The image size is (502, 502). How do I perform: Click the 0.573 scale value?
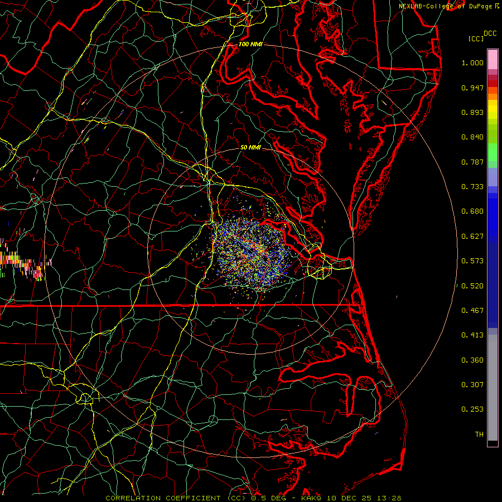pos(472,261)
